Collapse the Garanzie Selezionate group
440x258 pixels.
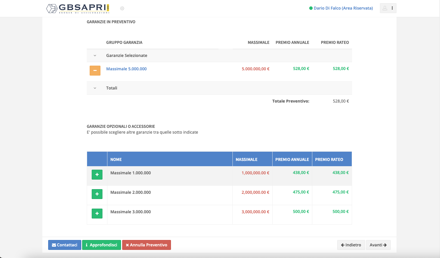click(x=95, y=55)
